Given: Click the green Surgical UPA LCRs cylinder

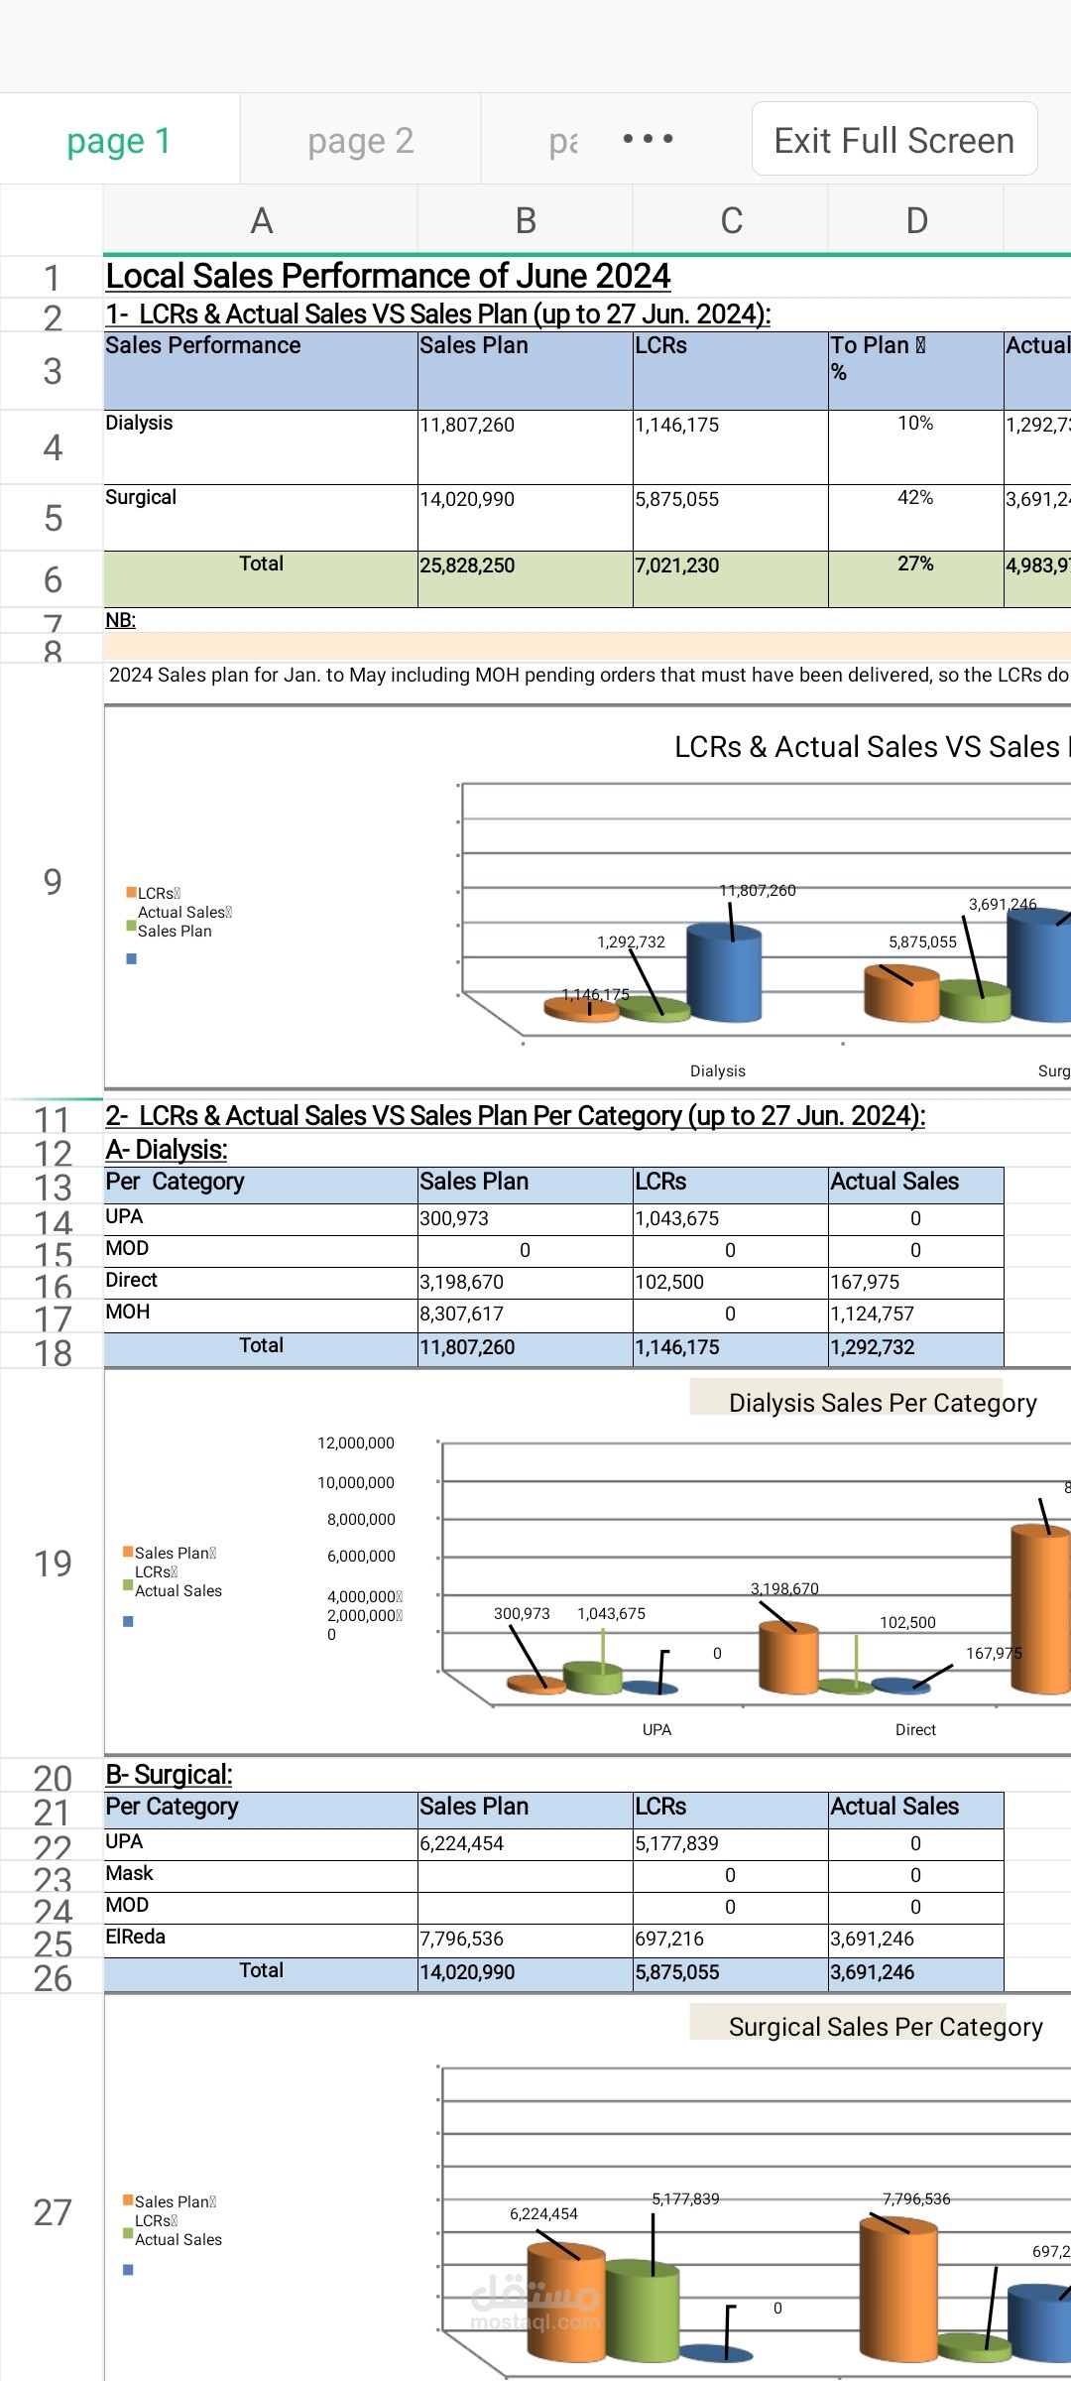Looking at the screenshot, I should pos(643,2312).
